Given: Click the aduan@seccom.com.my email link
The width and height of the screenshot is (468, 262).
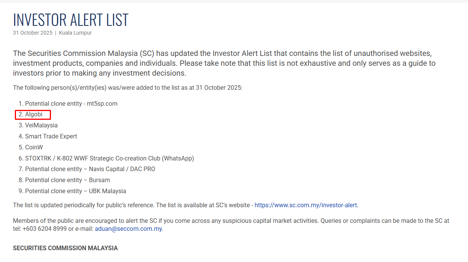Looking at the screenshot, I should coord(128,229).
